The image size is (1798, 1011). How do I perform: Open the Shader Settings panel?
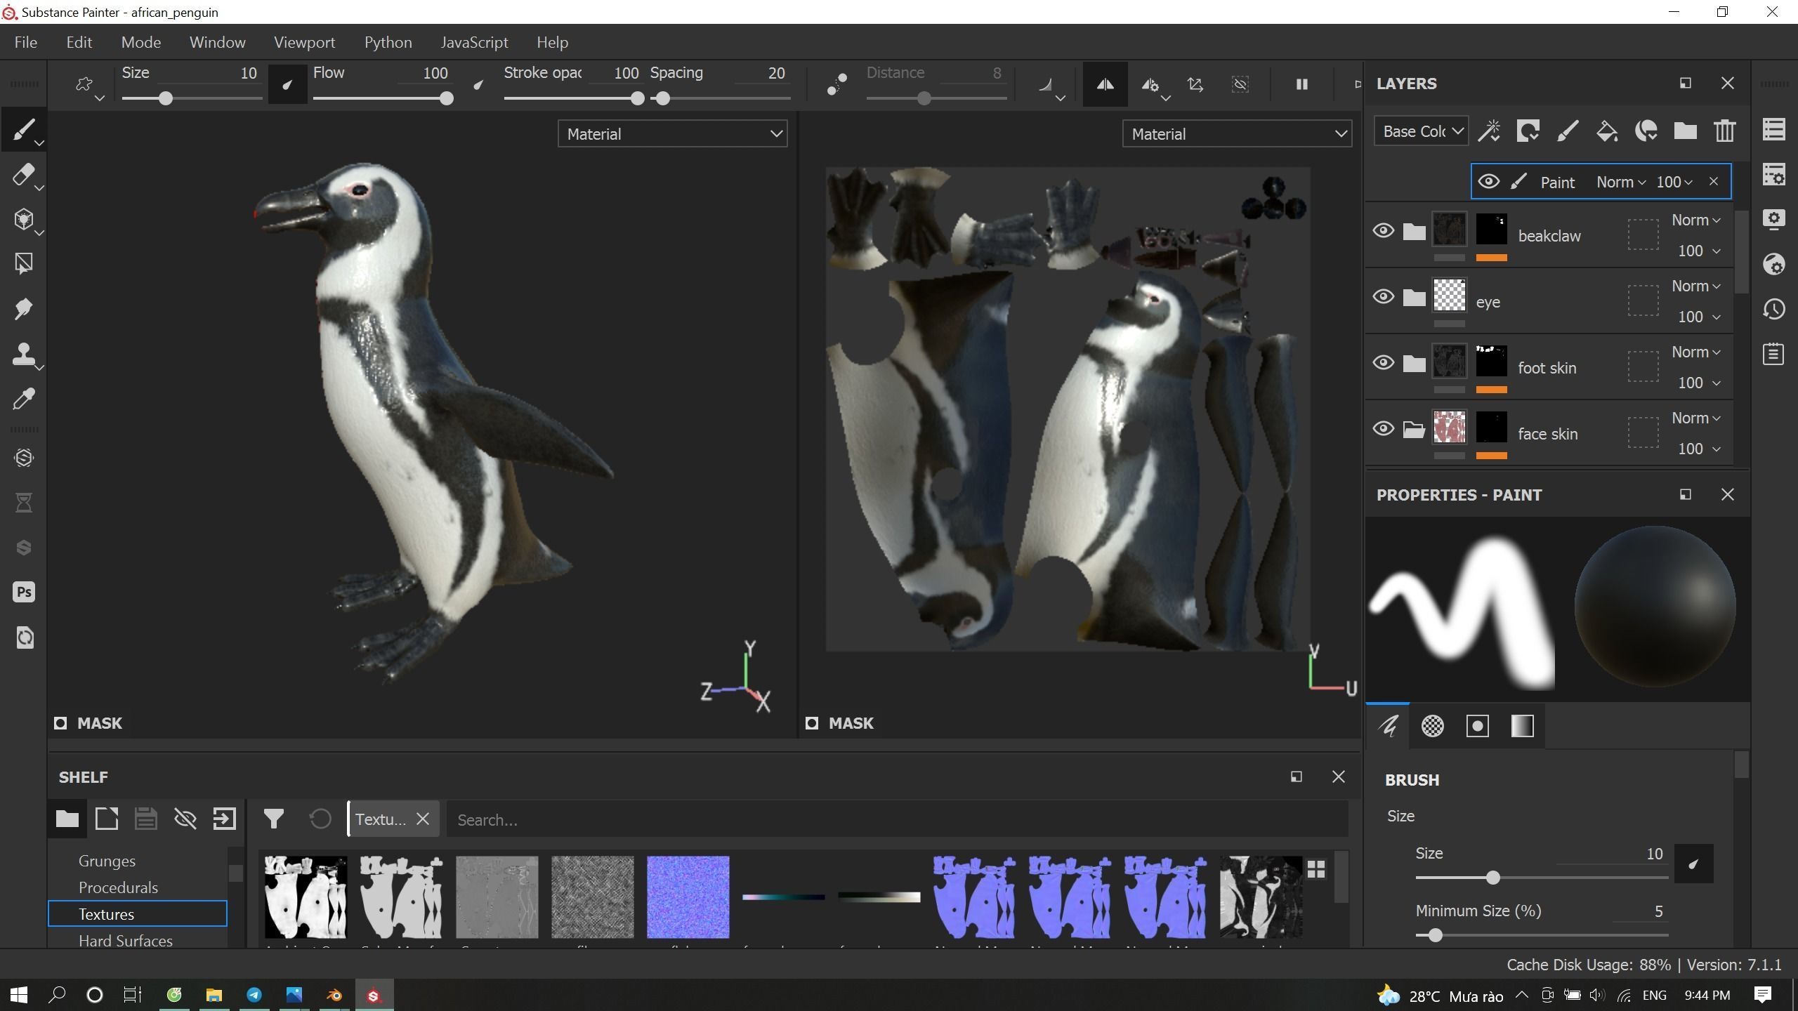coord(1774,264)
